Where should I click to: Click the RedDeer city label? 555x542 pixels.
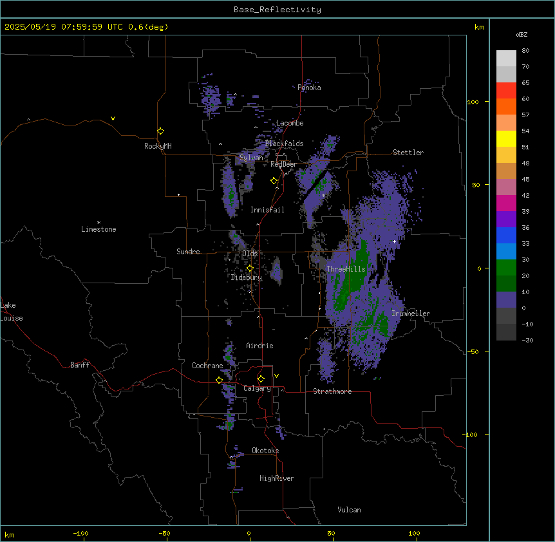coord(283,164)
